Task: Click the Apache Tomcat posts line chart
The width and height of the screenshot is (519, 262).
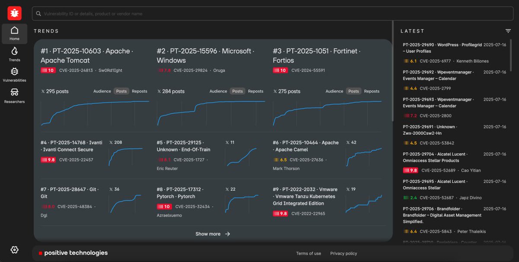Action: point(95,113)
